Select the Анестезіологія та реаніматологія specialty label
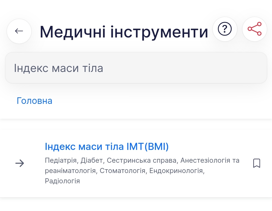272x211 pixels. click(x=210, y=160)
